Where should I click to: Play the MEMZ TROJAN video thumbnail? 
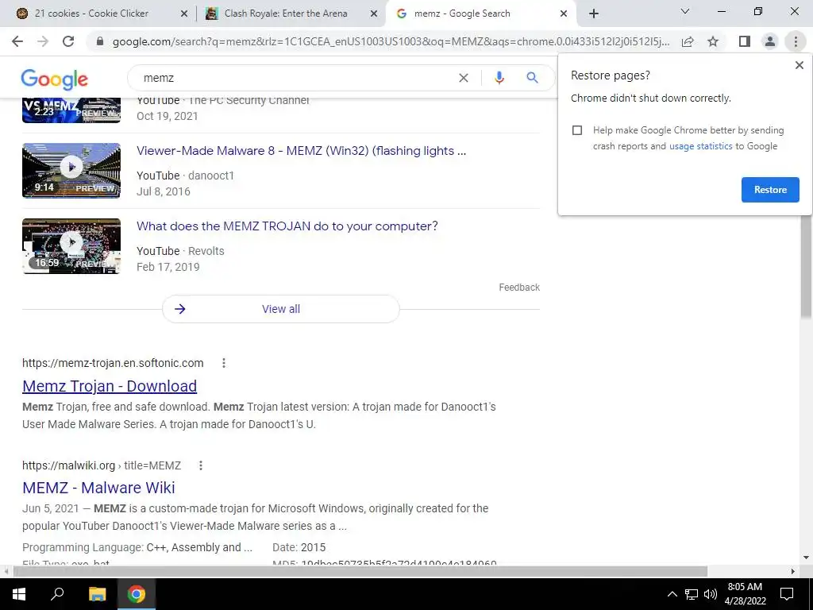tap(71, 246)
